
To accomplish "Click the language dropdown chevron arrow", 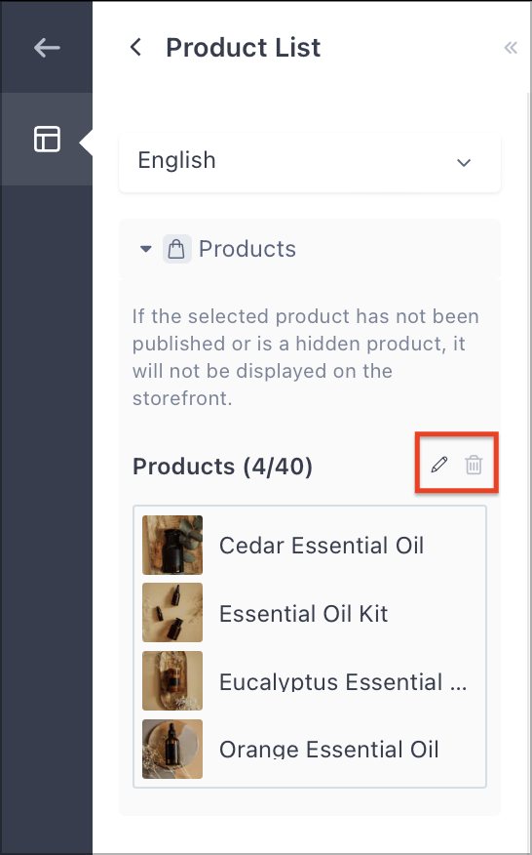I will click(464, 162).
